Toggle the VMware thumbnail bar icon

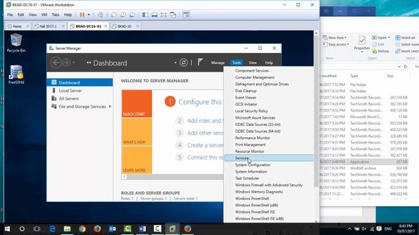pos(155,14)
